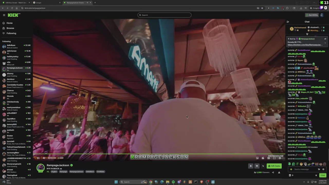Create a clip icon in player
Viewport: 329px width, 185px height.
[x=263, y=158]
